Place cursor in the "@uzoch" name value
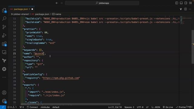 (x=39, y=54)
